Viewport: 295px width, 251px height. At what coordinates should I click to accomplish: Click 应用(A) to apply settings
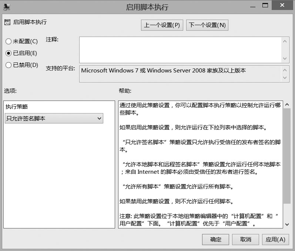click(x=275, y=239)
